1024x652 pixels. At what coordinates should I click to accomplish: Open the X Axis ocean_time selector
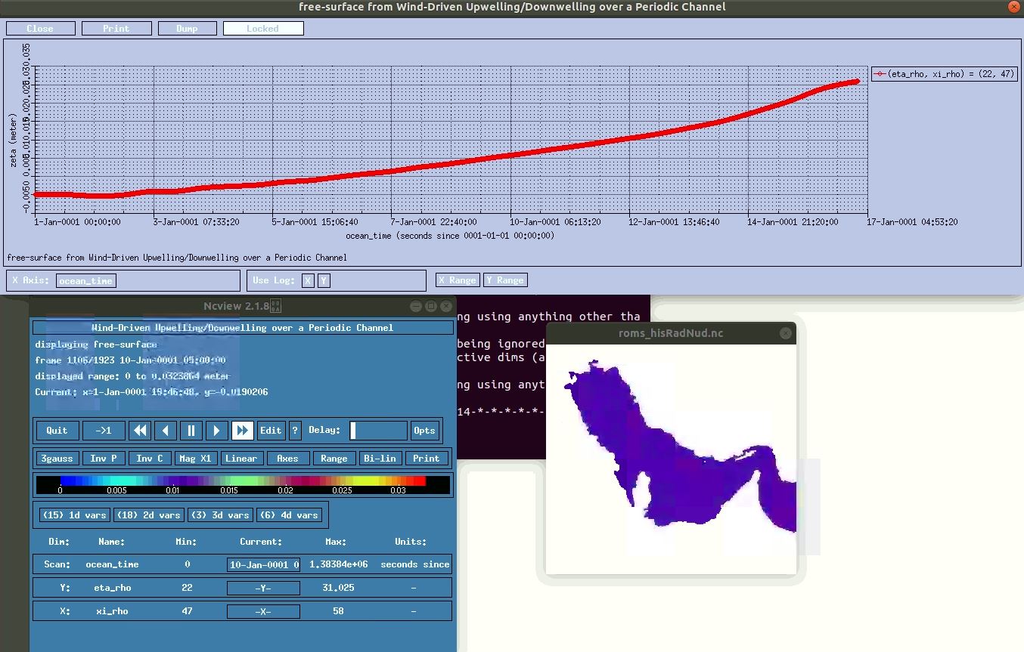[x=86, y=281]
